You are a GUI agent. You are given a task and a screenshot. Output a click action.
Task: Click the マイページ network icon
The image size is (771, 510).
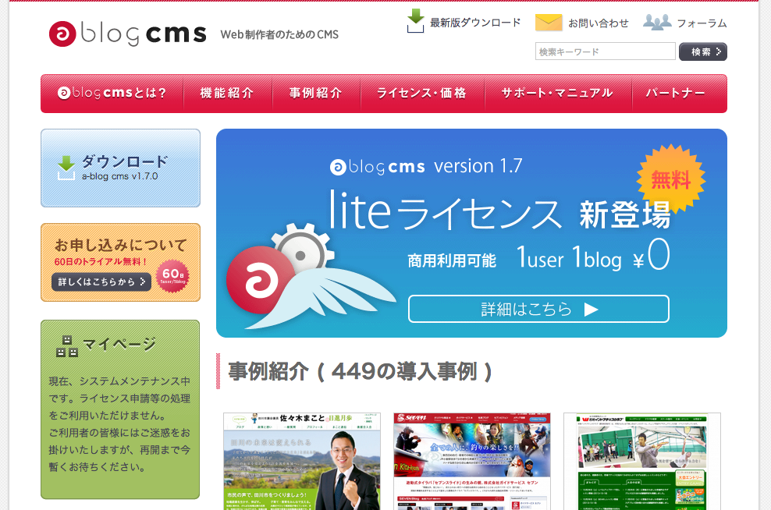click(x=67, y=345)
